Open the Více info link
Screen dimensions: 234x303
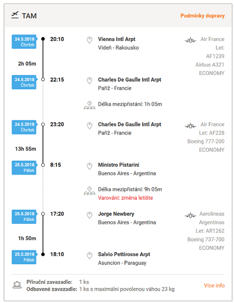tap(214, 286)
